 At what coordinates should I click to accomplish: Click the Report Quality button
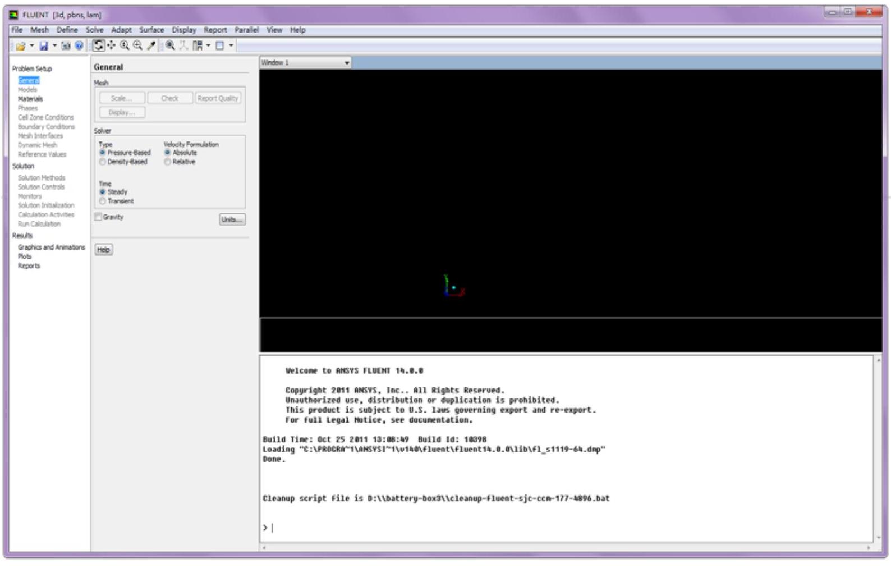(x=218, y=98)
